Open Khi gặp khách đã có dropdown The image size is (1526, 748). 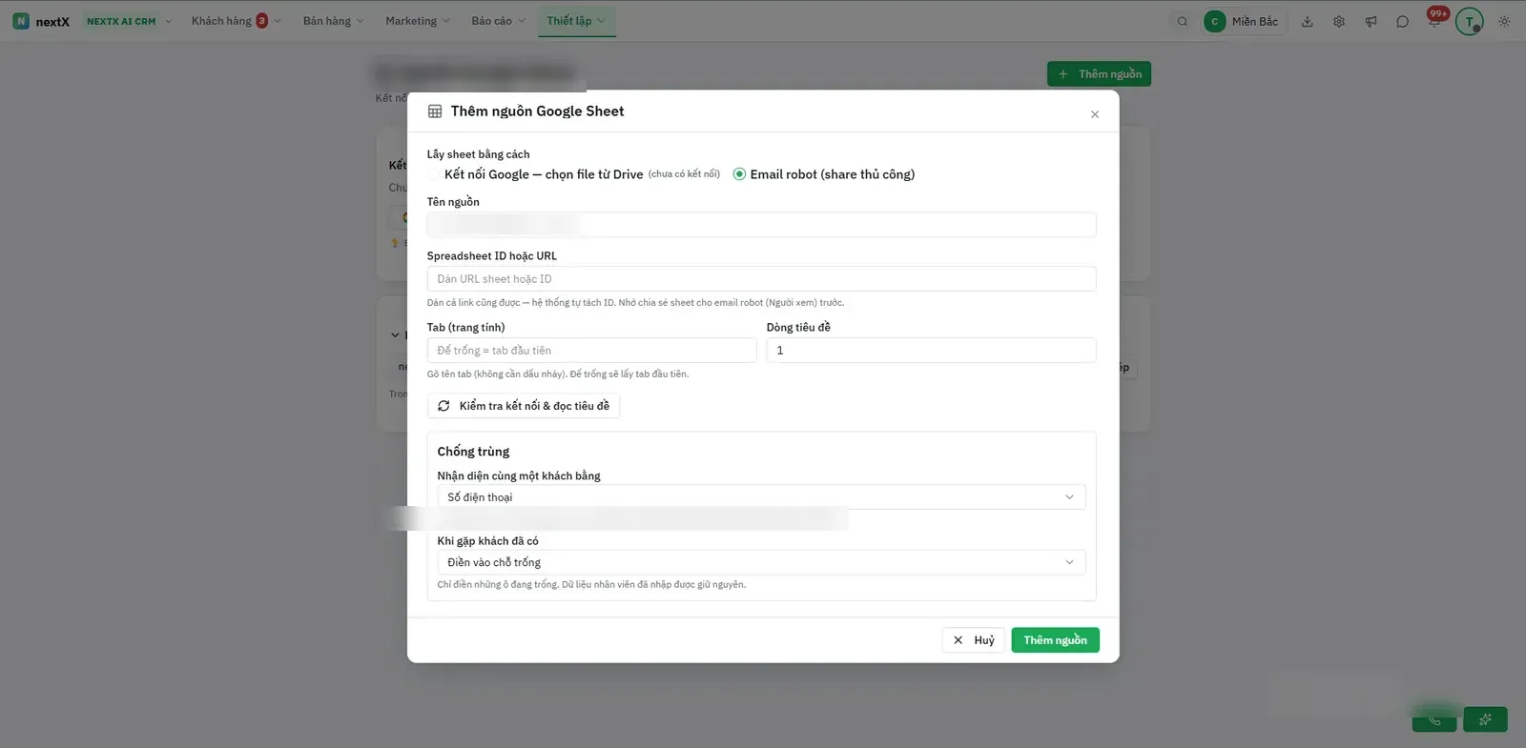[x=761, y=562]
